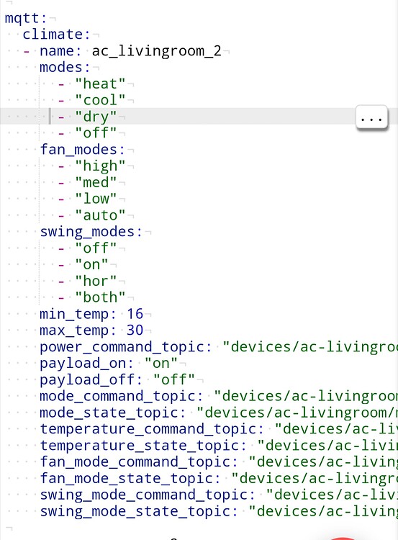398x540 pixels.
Task: Click the "on" swing mode entry
Action: (91, 264)
